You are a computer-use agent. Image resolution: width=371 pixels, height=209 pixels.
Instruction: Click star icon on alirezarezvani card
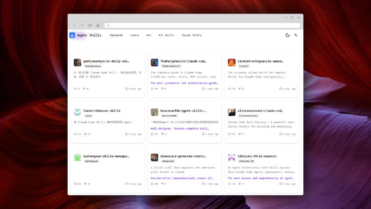coord(229,134)
